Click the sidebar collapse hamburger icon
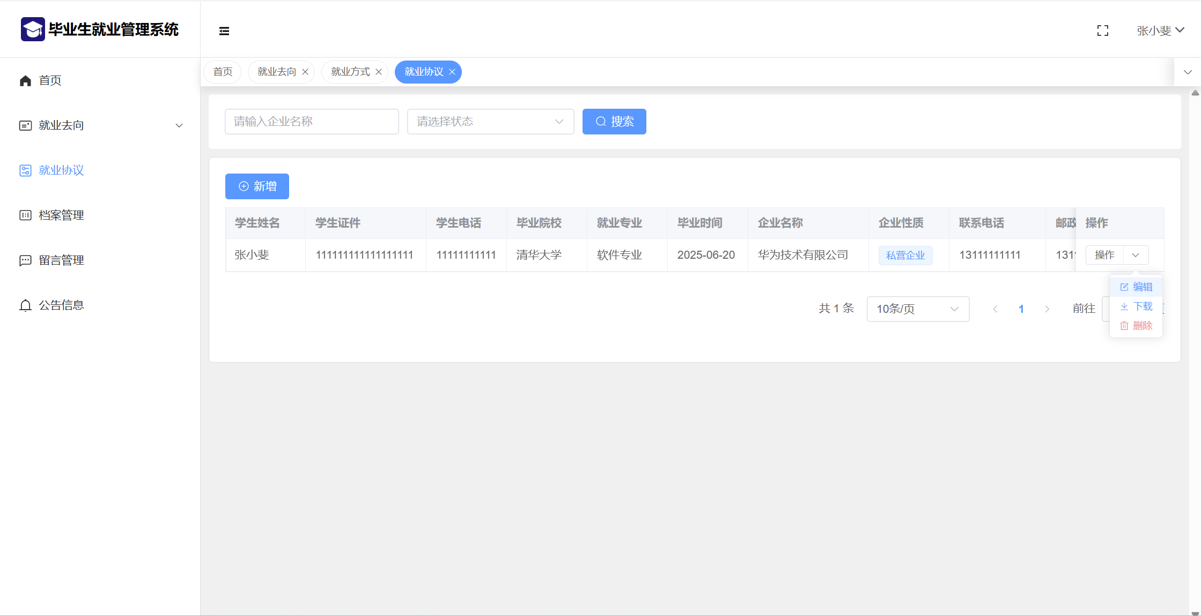1201x616 pixels. (x=224, y=31)
